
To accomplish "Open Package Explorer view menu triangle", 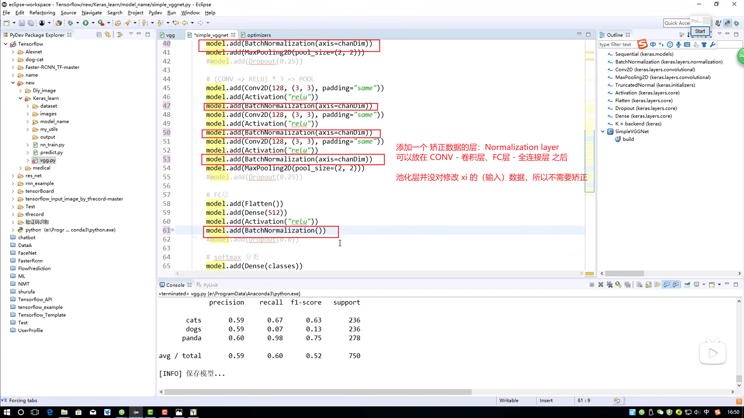I will point(131,34).
